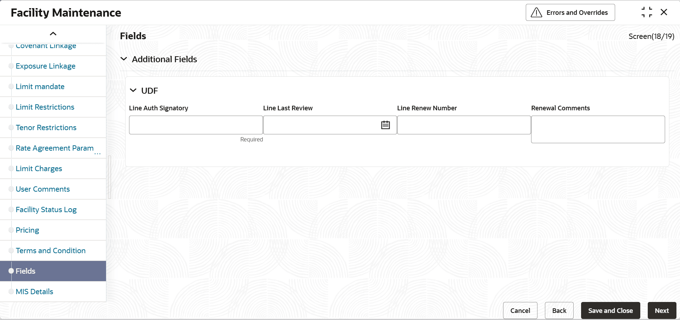The width and height of the screenshot is (680, 320).
Task: Go to the MIS Details step
Action: click(34, 292)
